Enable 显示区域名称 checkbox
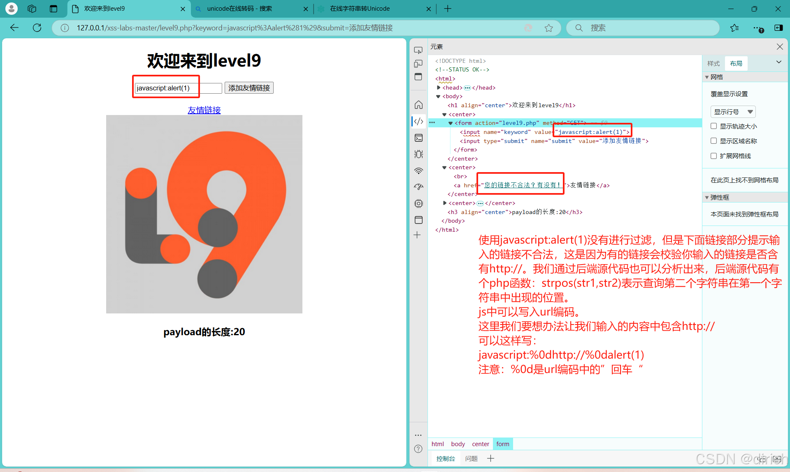 pos(714,141)
